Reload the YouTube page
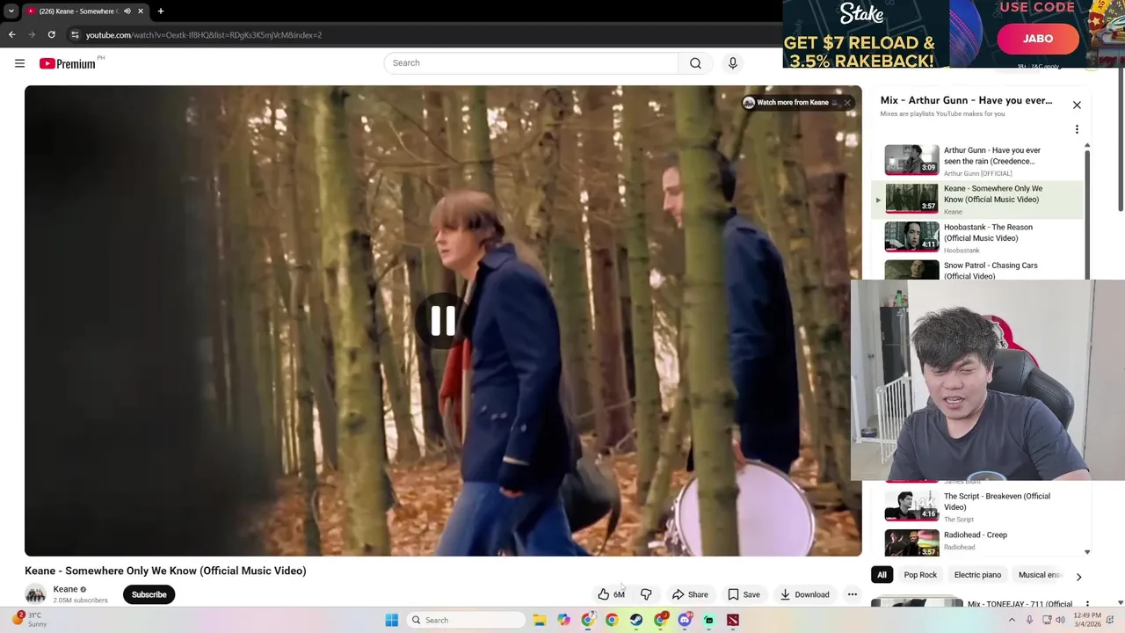The width and height of the screenshot is (1125, 633). coord(52,35)
